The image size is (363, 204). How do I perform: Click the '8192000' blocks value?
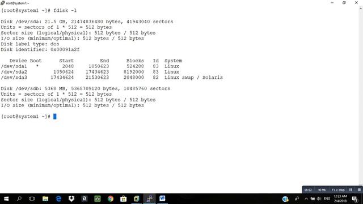(x=134, y=72)
